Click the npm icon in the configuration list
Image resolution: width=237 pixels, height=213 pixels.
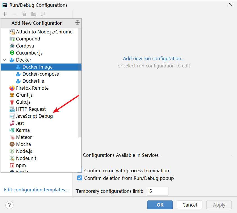pos(12,165)
